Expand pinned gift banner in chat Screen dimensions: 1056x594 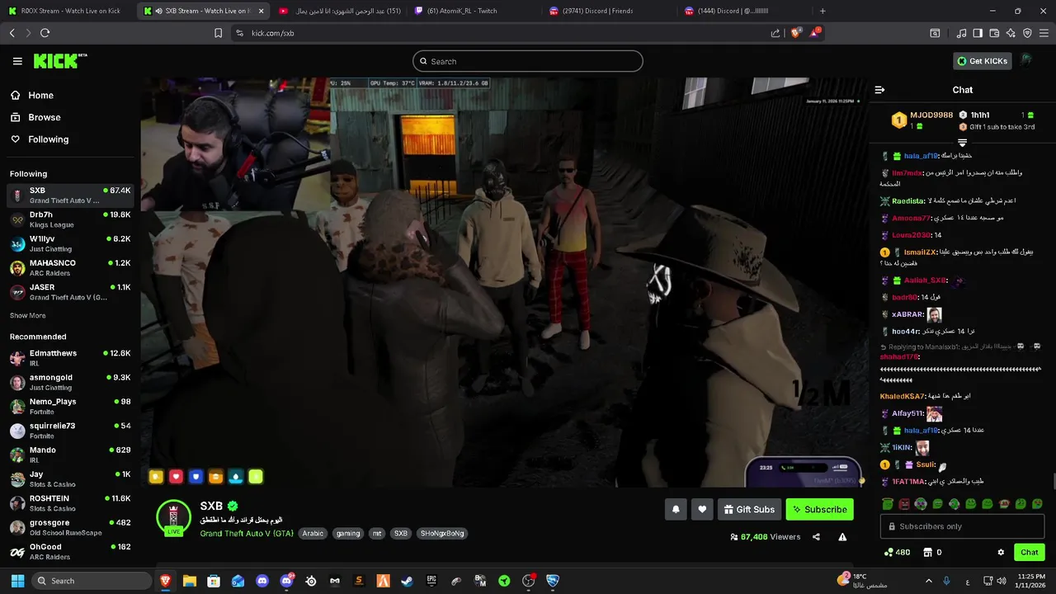point(962,143)
